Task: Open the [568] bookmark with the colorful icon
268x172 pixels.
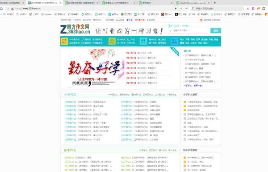Action: click(x=34, y=14)
